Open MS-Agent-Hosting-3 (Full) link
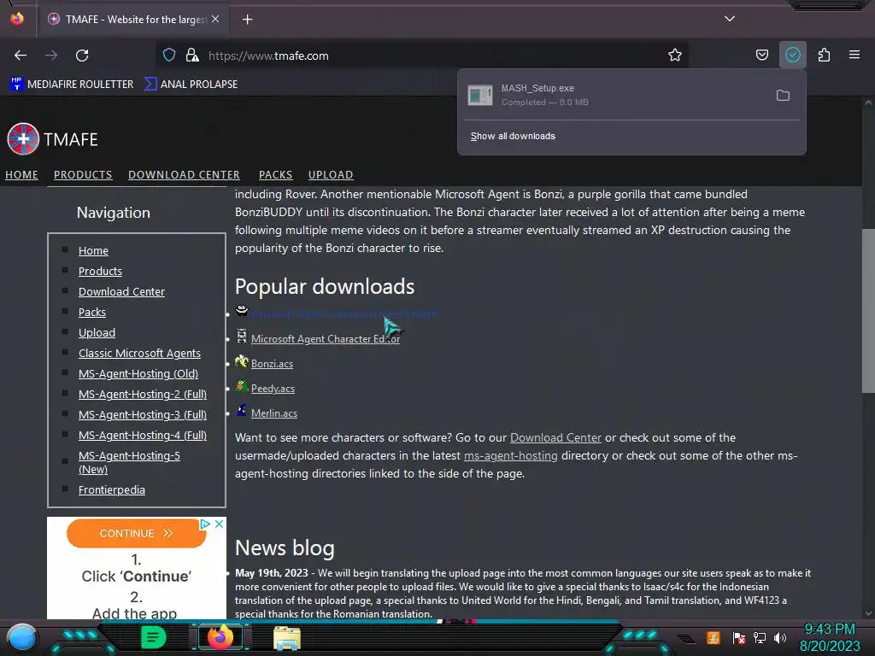 pyautogui.click(x=143, y=414)
